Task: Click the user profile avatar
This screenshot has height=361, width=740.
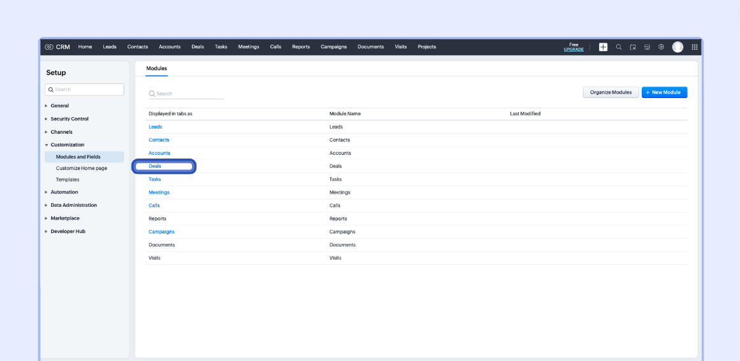Action: [x=677, y=47]
